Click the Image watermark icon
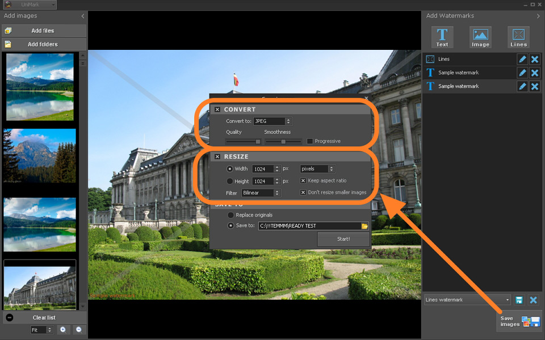This screenshot has height=340, width=545. click(x=480, y=37)
